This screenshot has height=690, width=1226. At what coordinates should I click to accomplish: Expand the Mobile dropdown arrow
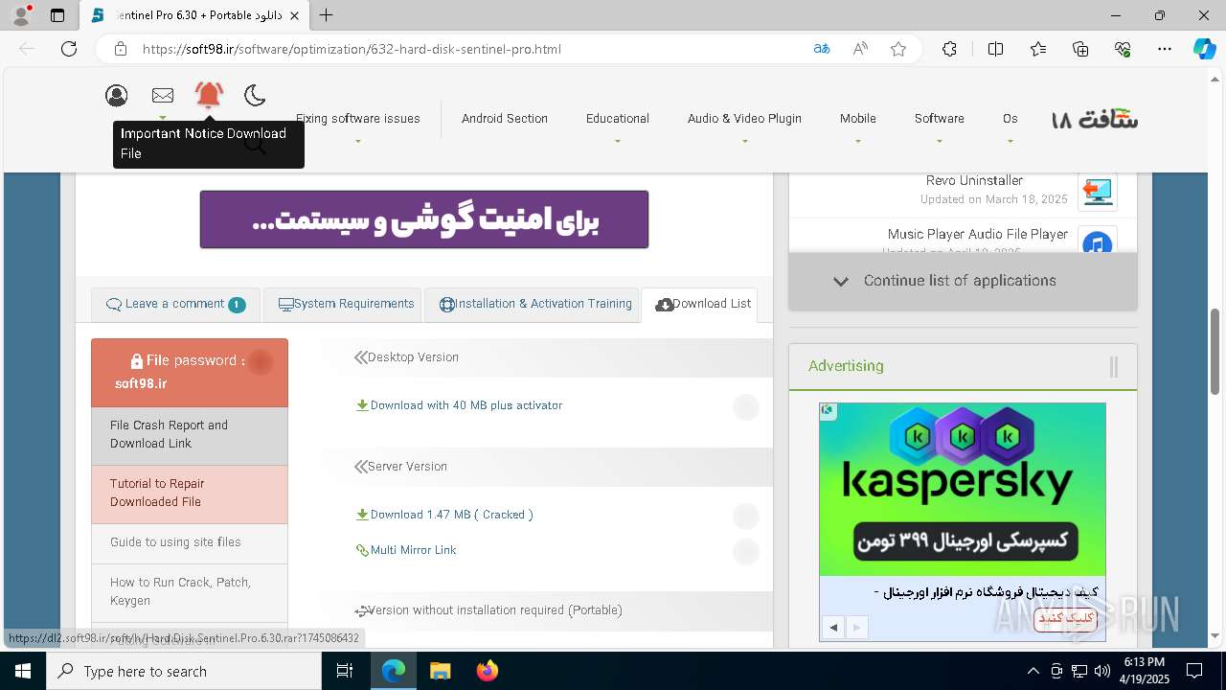(858, 142)
